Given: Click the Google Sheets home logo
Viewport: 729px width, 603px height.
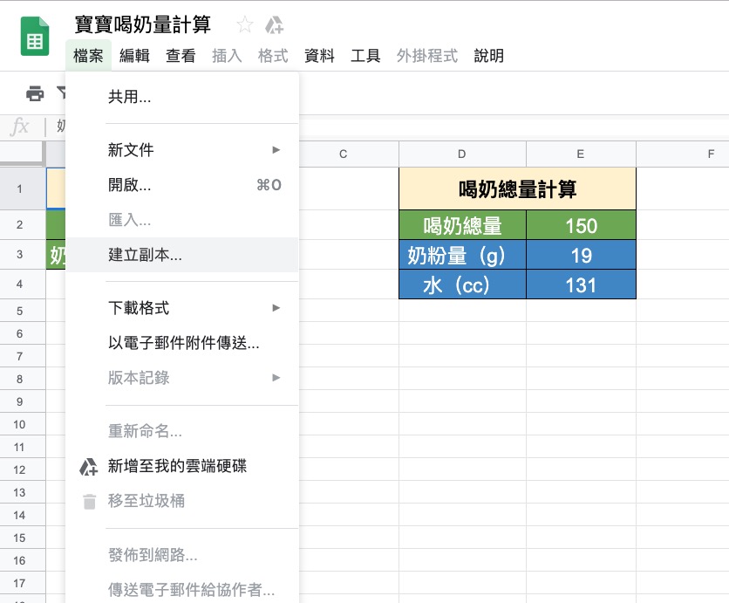Looking at the screenshot, I should coord(35,39).
